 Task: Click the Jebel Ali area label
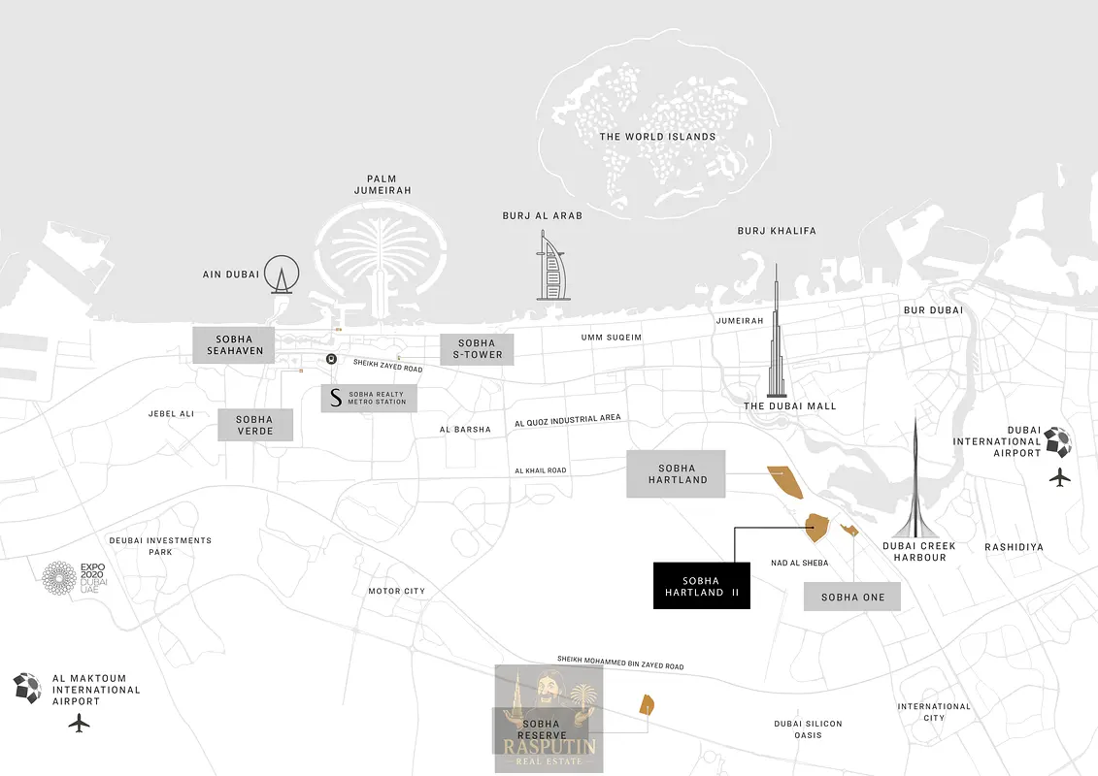pos(171,413)
